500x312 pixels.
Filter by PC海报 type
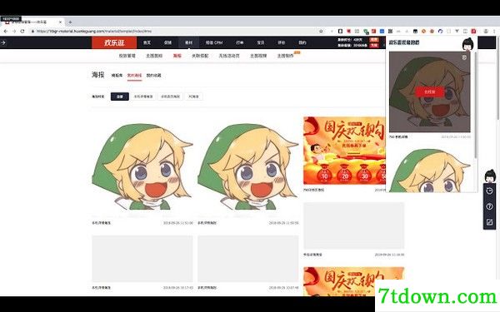pos(193,97)
